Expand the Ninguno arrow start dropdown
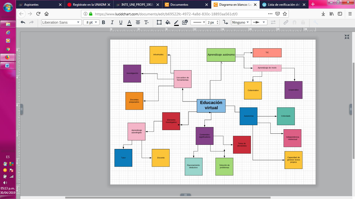Image resolution: width=355 pixels, height=199 pixels. (x=241, y=22)
